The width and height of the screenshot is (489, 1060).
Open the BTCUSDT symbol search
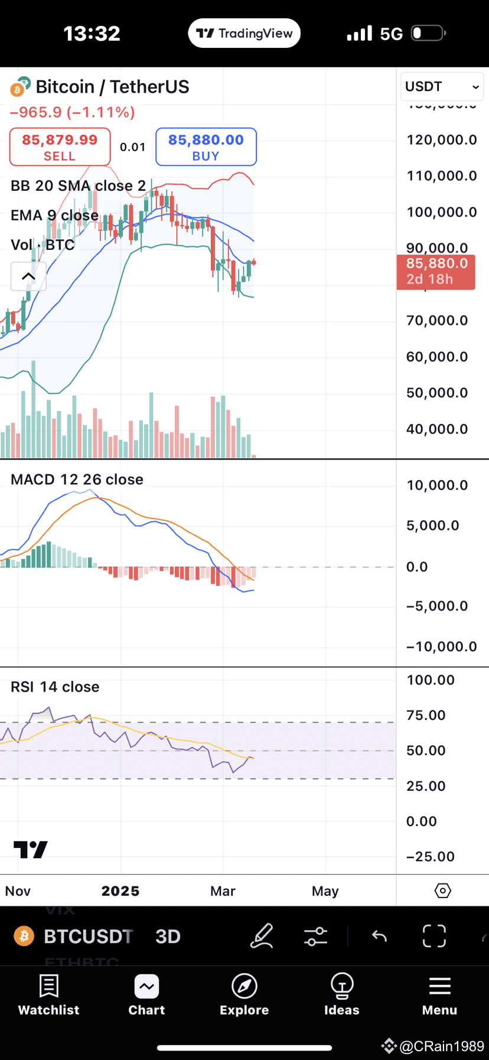coord(74,937)
